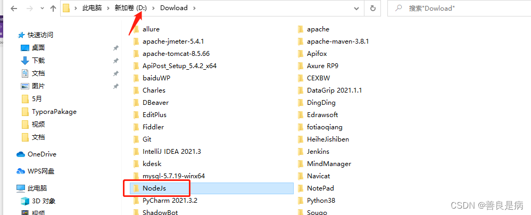Refresh the Dowload folder view
The image size is (531, 215).
click(x=373, y=8)
